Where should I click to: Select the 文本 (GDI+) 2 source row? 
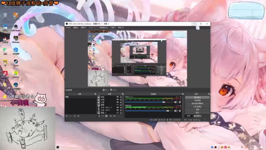click(x=110, y=107)
